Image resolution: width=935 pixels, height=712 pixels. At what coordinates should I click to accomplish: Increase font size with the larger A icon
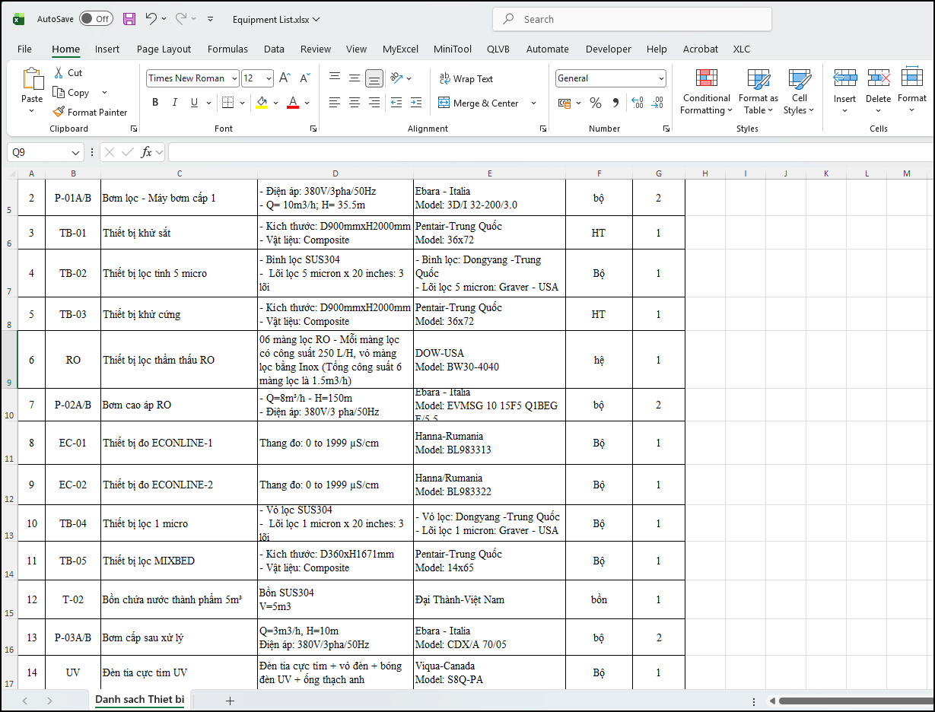tap(285, 78)
